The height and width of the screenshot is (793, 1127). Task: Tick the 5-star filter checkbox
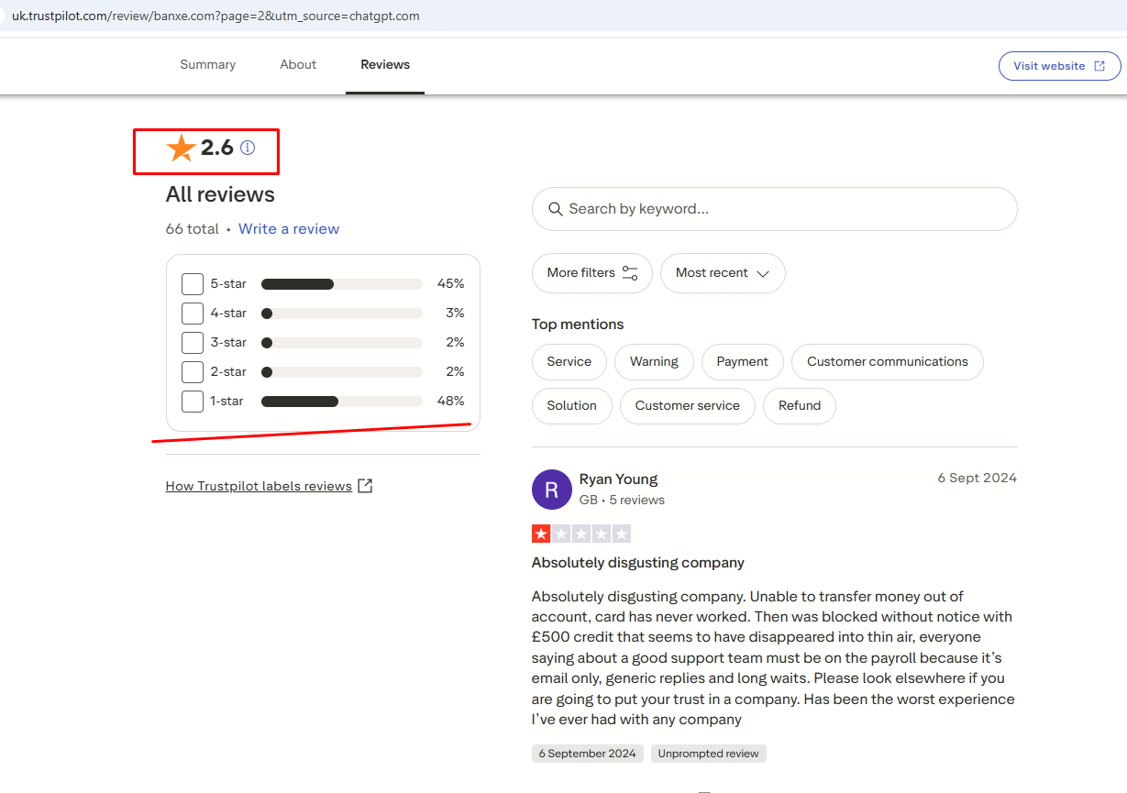[193, 284]
